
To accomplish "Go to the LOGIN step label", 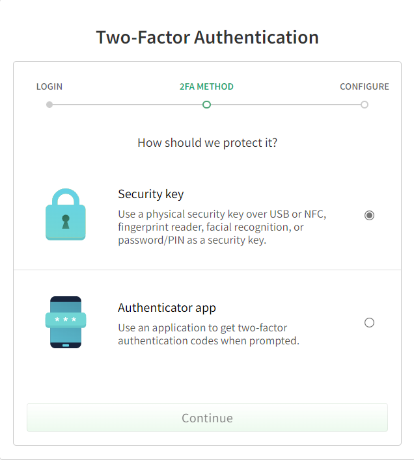I will click(49, 86).
